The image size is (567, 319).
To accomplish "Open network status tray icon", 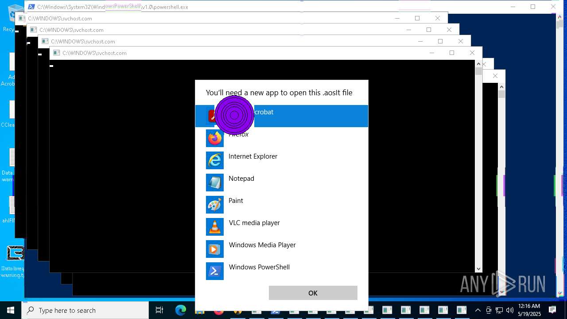I will pyautogui.click(x=499, y=310).
